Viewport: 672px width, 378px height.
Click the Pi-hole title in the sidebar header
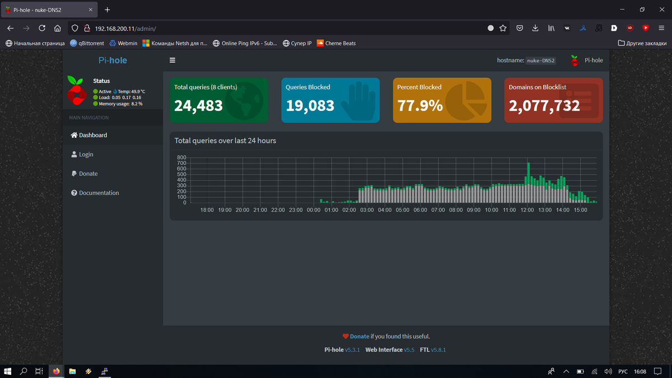(x=113, y=60)
